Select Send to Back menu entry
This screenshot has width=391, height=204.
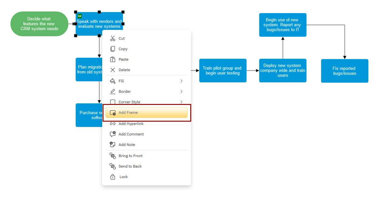coord(130,166)
